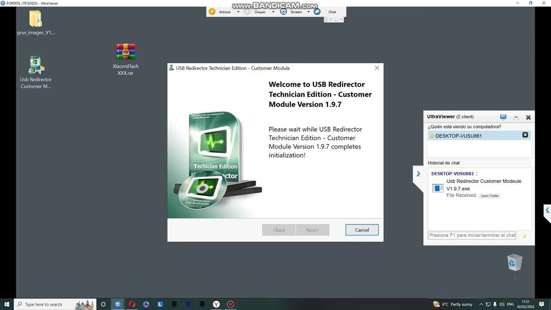Open the volume control in system tray

502,304
